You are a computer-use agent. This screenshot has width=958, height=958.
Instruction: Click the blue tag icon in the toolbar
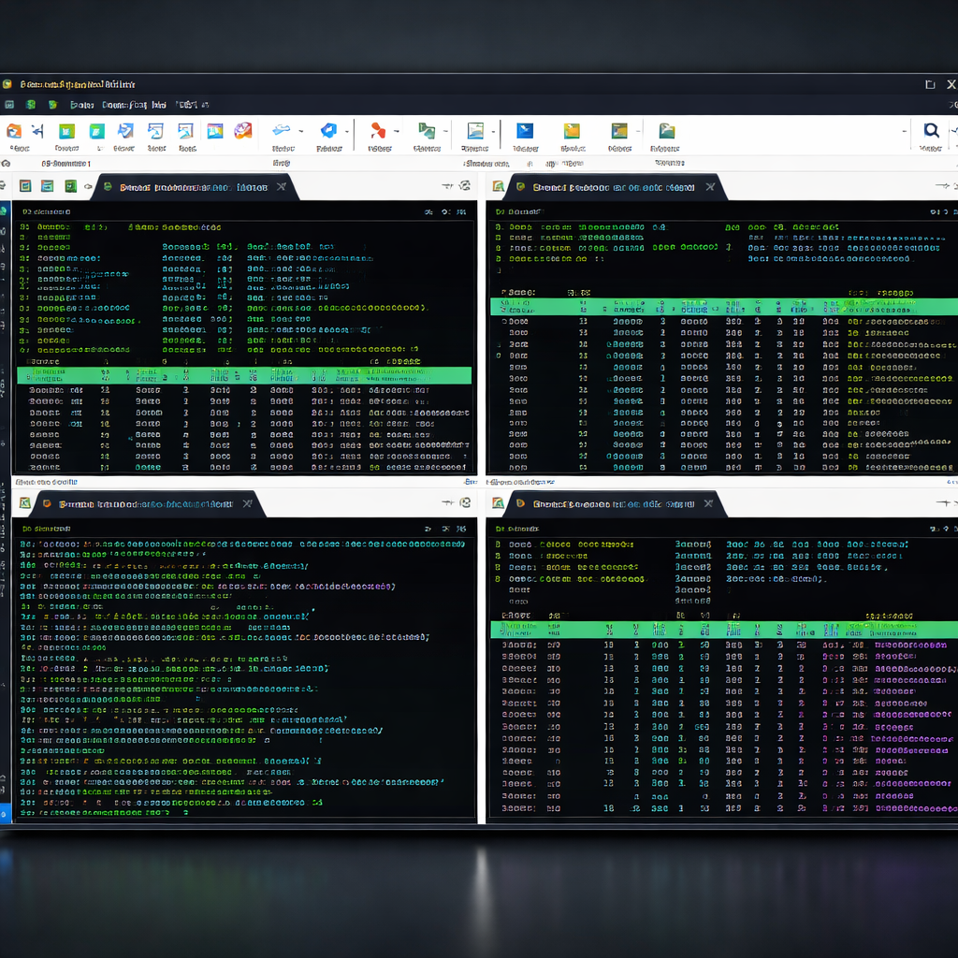(328, 131)
